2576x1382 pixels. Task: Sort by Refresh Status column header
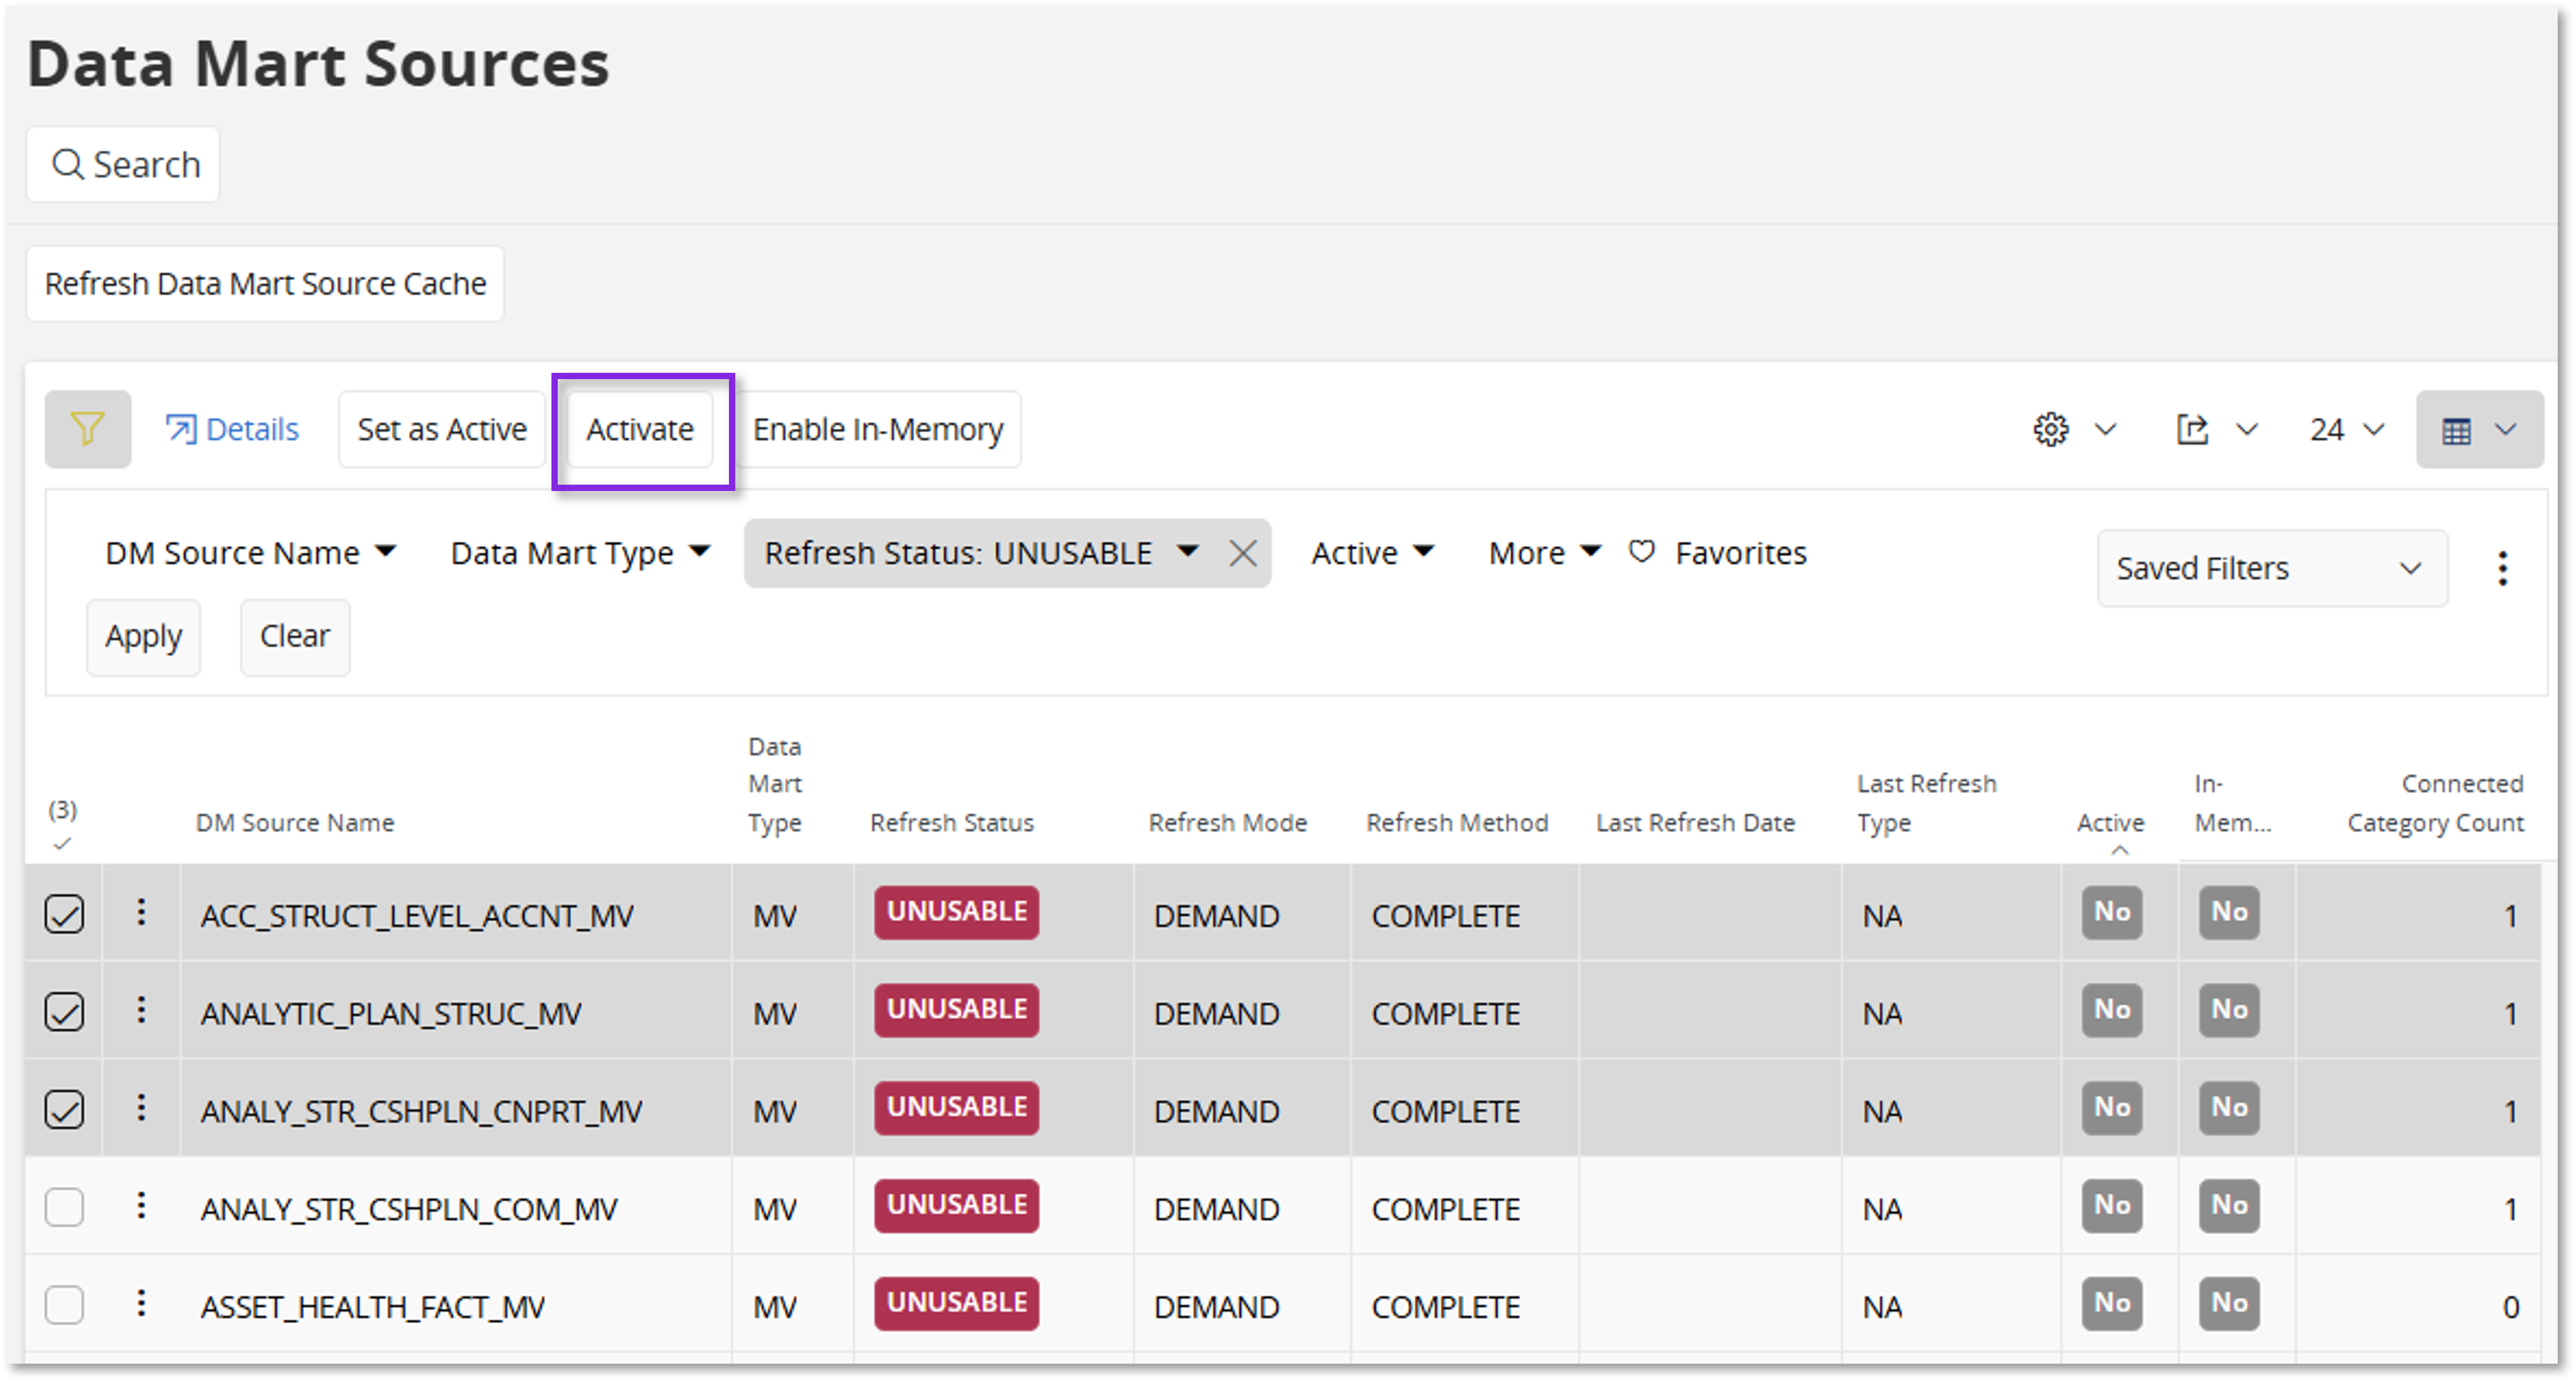pyautogui.click(x=952, y=823)
